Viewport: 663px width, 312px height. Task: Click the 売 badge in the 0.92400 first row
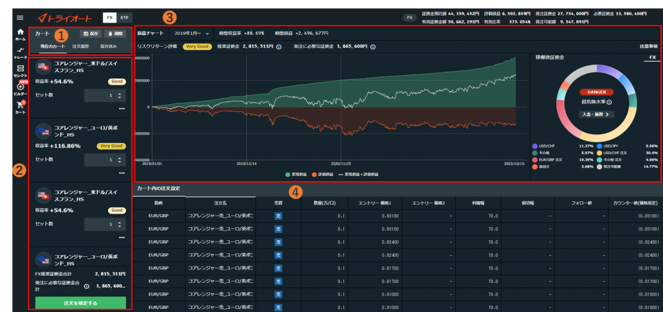(x=278, y=242)
